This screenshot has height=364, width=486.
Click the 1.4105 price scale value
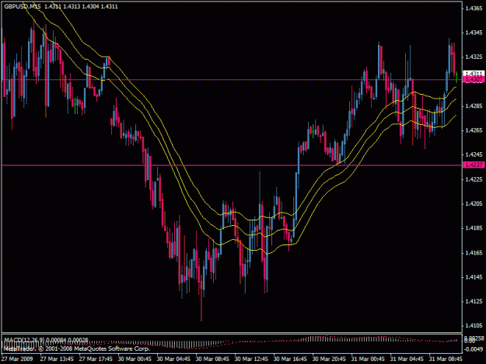point(474,326)
